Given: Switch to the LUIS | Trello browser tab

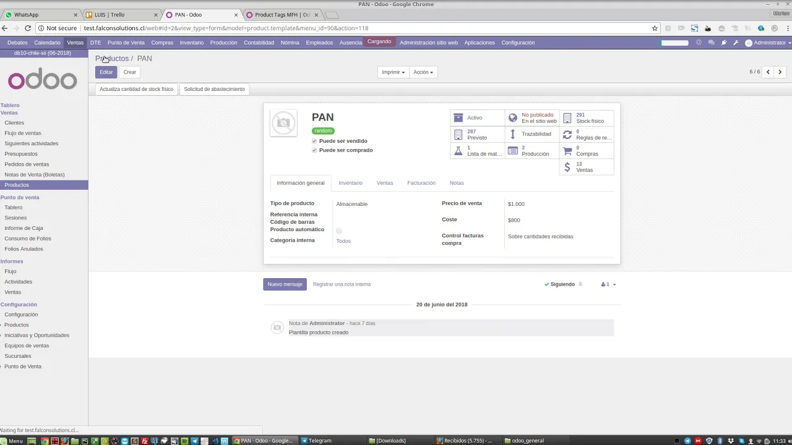Looking at the screenshot, I should (121, 14).
